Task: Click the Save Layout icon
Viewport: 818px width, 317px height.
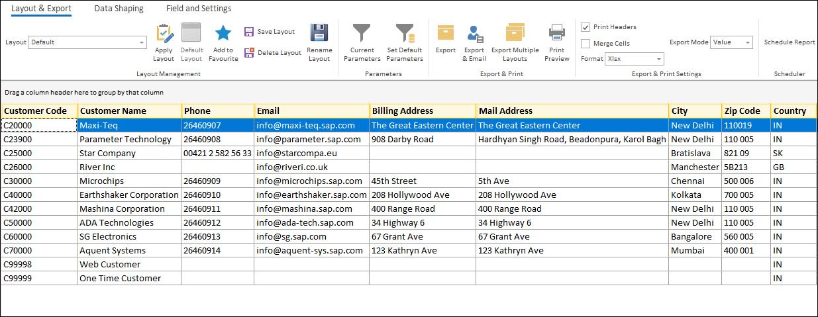Action: click(x=249, y=32)
